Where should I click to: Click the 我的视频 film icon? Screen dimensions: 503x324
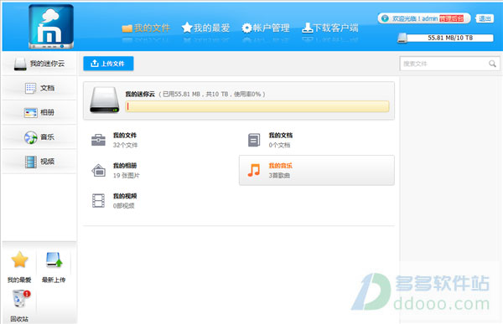[98, 201]
